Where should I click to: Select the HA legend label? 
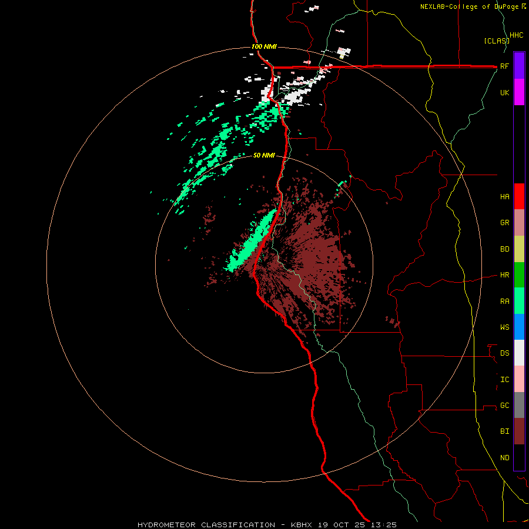coord(505,196)
